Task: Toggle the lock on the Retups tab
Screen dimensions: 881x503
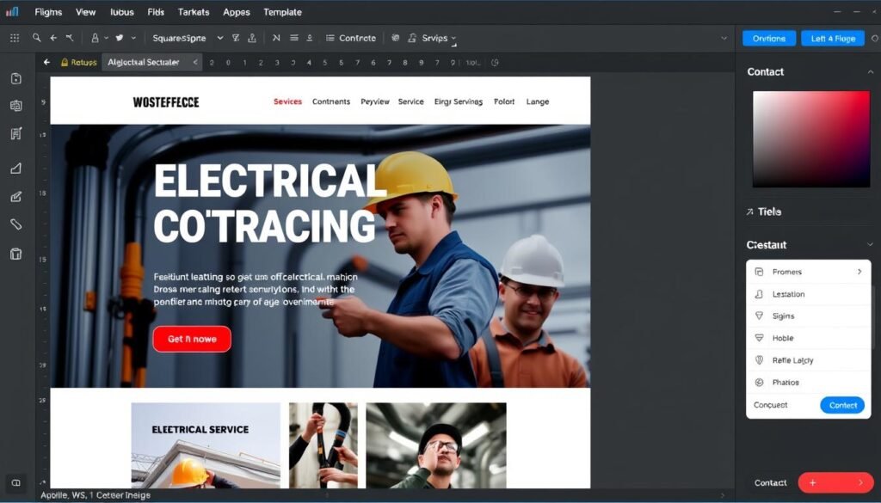Action: (x=63, y=62)
